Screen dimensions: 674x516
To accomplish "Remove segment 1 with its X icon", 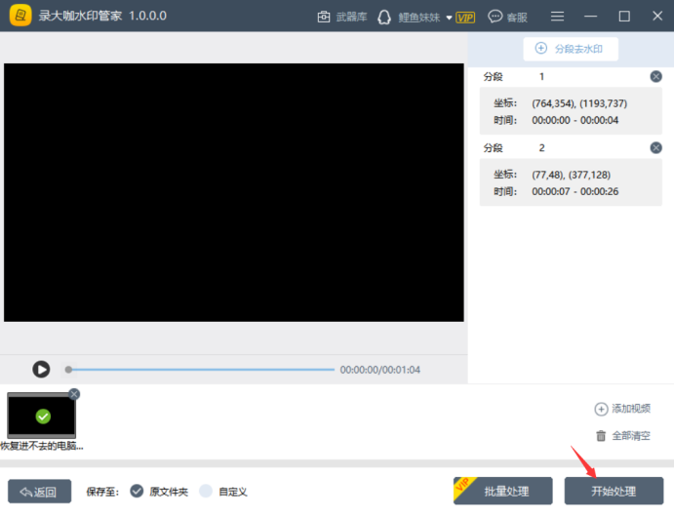I will pyautogui.click(x=655, y=76).
